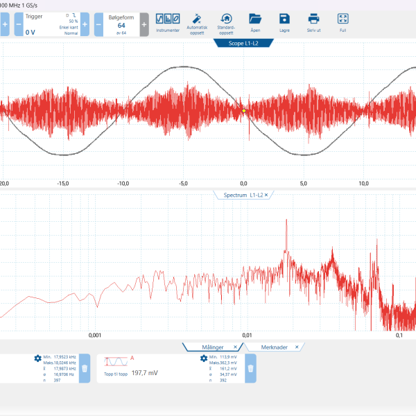416x416 pixels.
Task: Delete the Topp til topp measurement
Action: (x=251, y=369)
